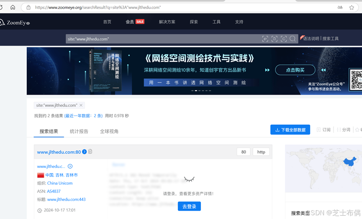The image size is (362, 219).
Task: Click the document icon beside result title
Action: click(90, 152)
